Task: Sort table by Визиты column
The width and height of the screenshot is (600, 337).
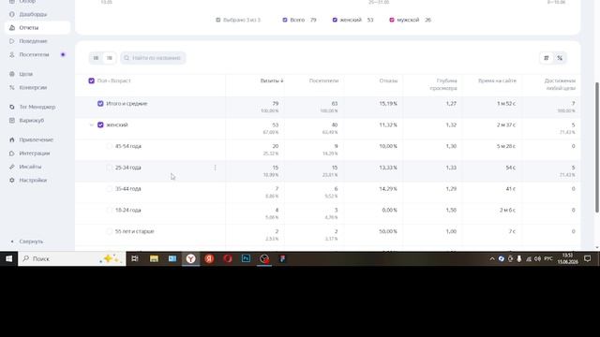Action: [272, 81]
